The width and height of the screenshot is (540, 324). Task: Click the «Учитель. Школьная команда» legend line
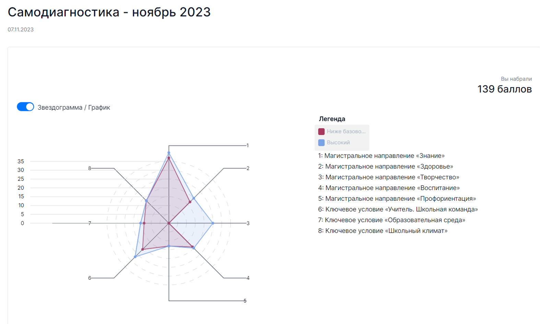pos(398,209)
